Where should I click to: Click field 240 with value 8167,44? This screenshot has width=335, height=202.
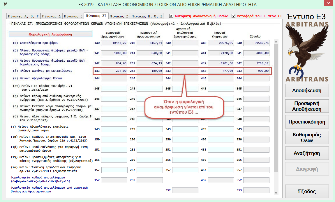click(150, 43)
